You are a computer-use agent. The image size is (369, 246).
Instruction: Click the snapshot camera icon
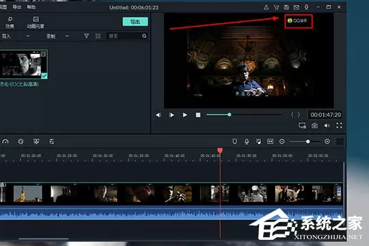tap(314, 126)
